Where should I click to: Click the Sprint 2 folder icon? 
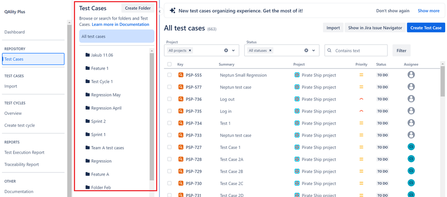[88, 121]
